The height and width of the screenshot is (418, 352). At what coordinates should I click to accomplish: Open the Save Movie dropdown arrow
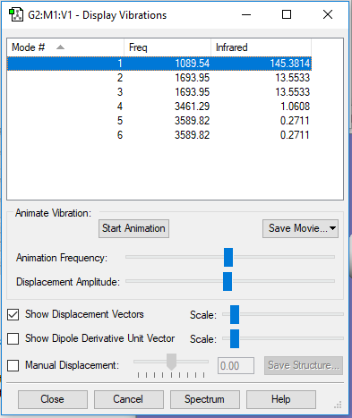pos(332,228)
